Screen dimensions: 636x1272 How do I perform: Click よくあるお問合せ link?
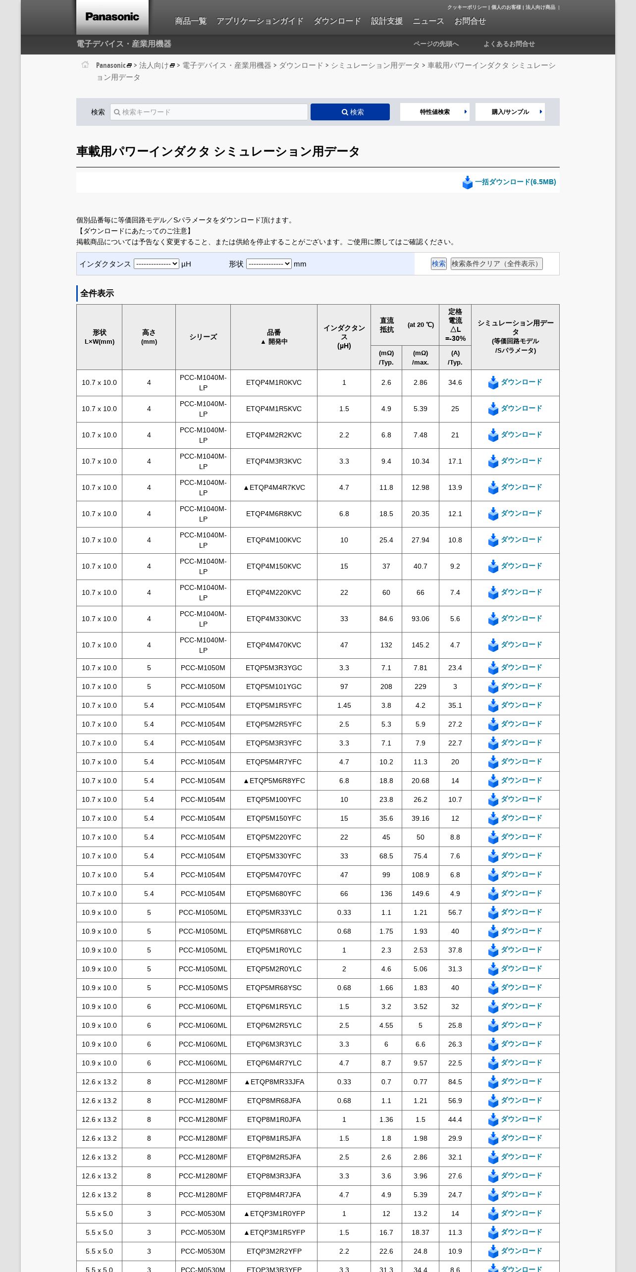point(509,44)
